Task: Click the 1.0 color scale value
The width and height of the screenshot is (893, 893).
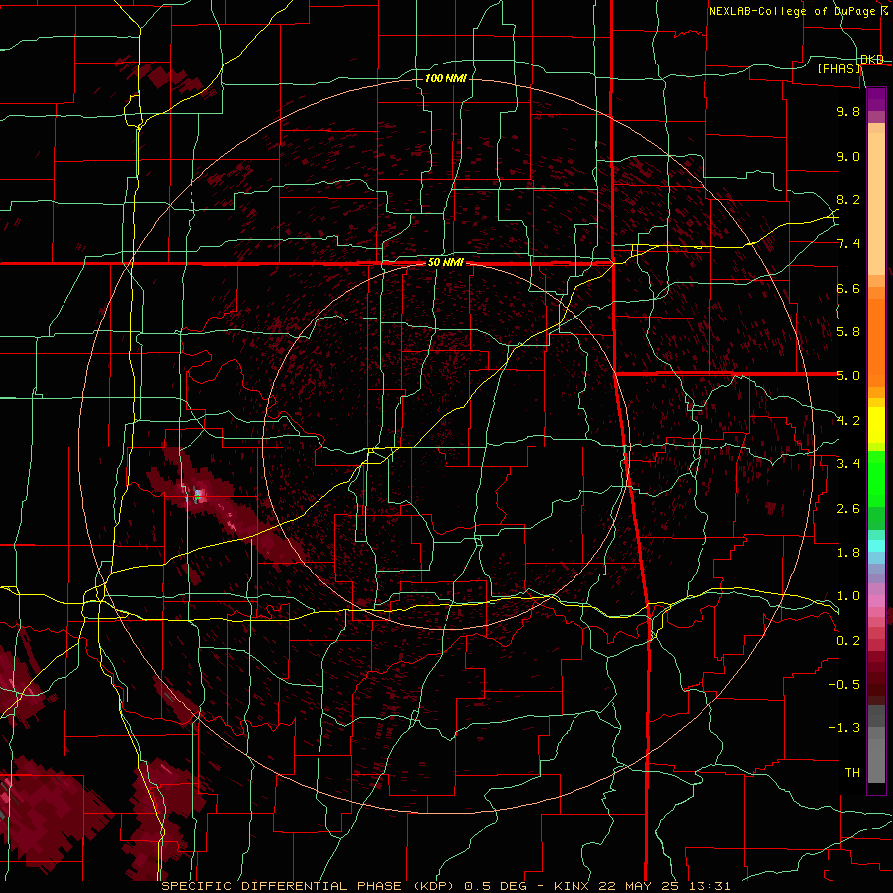Action: (x=848, y=596)
